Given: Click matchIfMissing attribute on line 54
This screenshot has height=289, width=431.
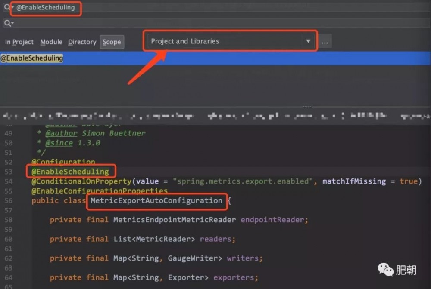Looking at the screenshot, I should point(354,181).
